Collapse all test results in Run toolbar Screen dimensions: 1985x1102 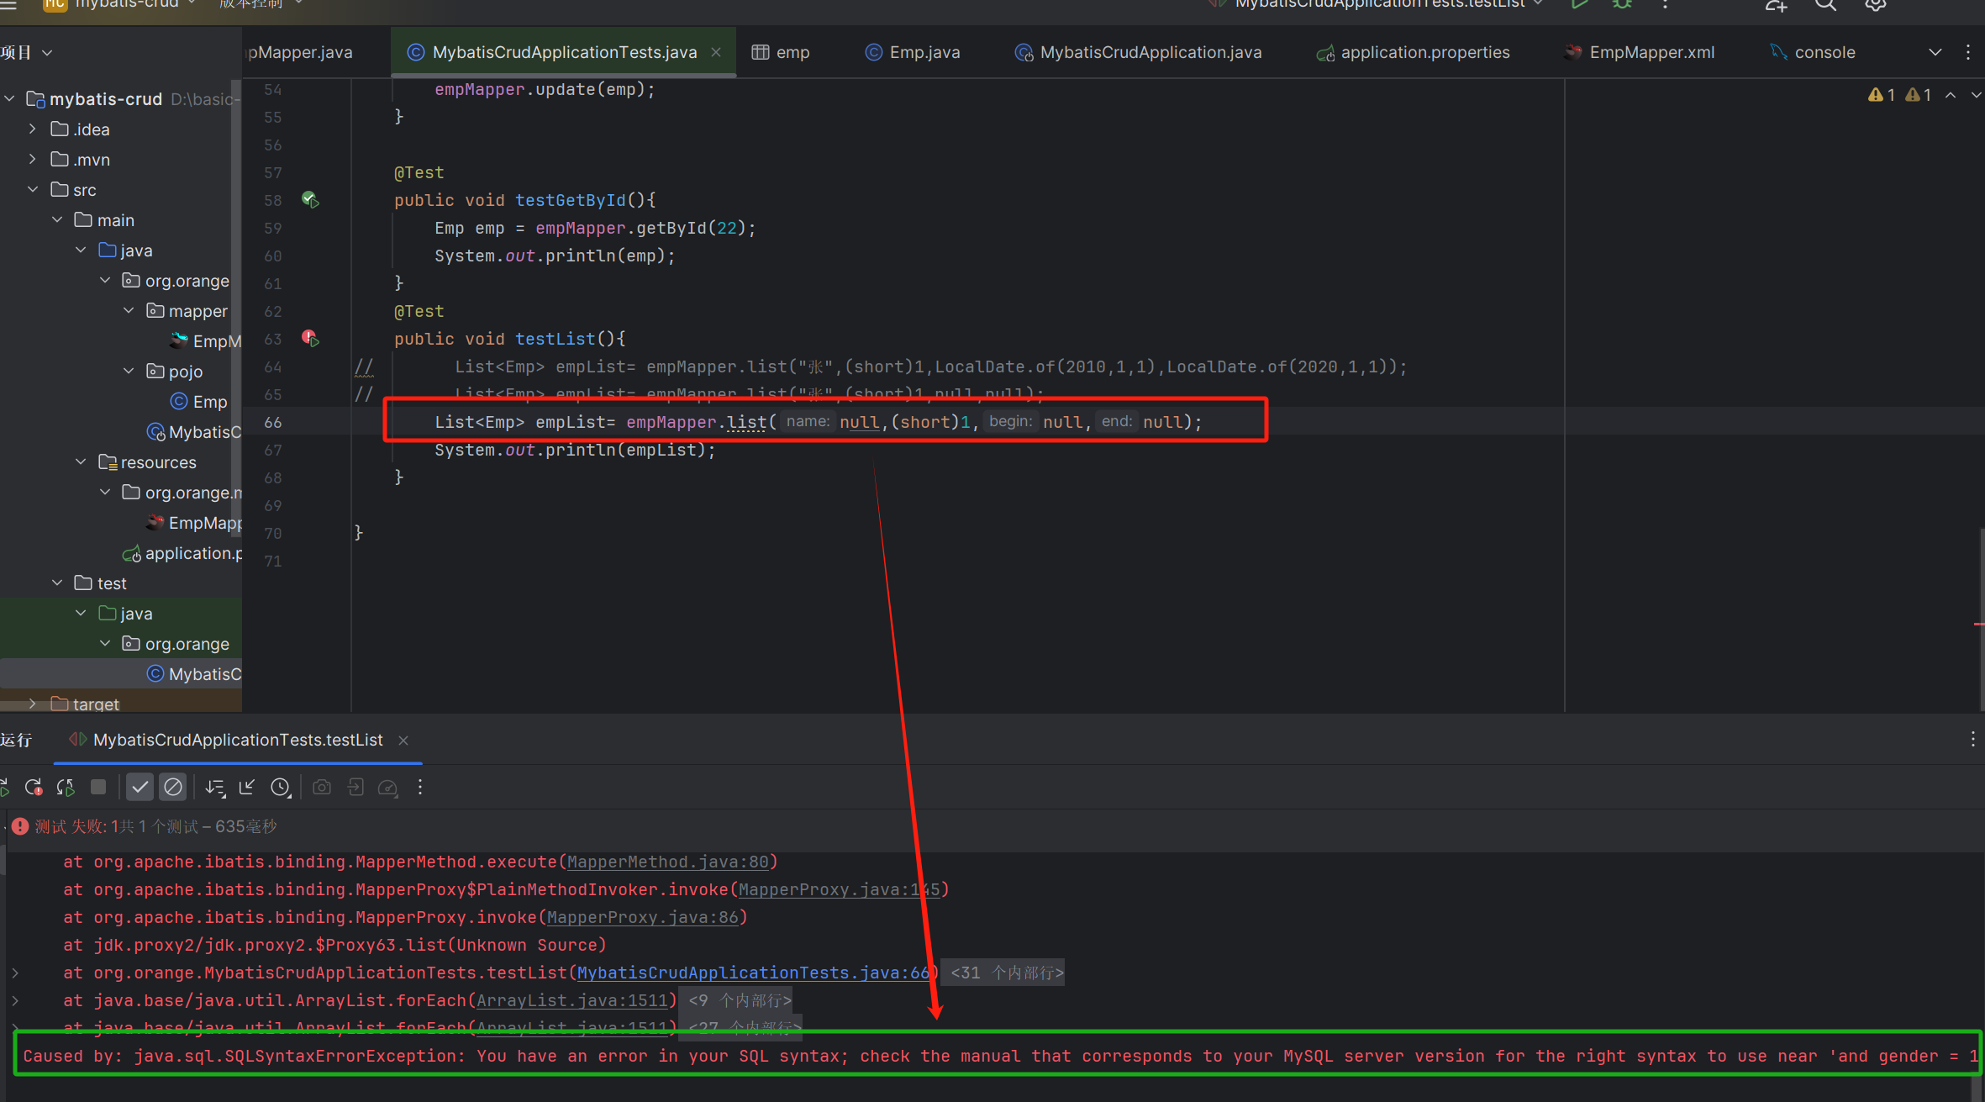point(247,788)
